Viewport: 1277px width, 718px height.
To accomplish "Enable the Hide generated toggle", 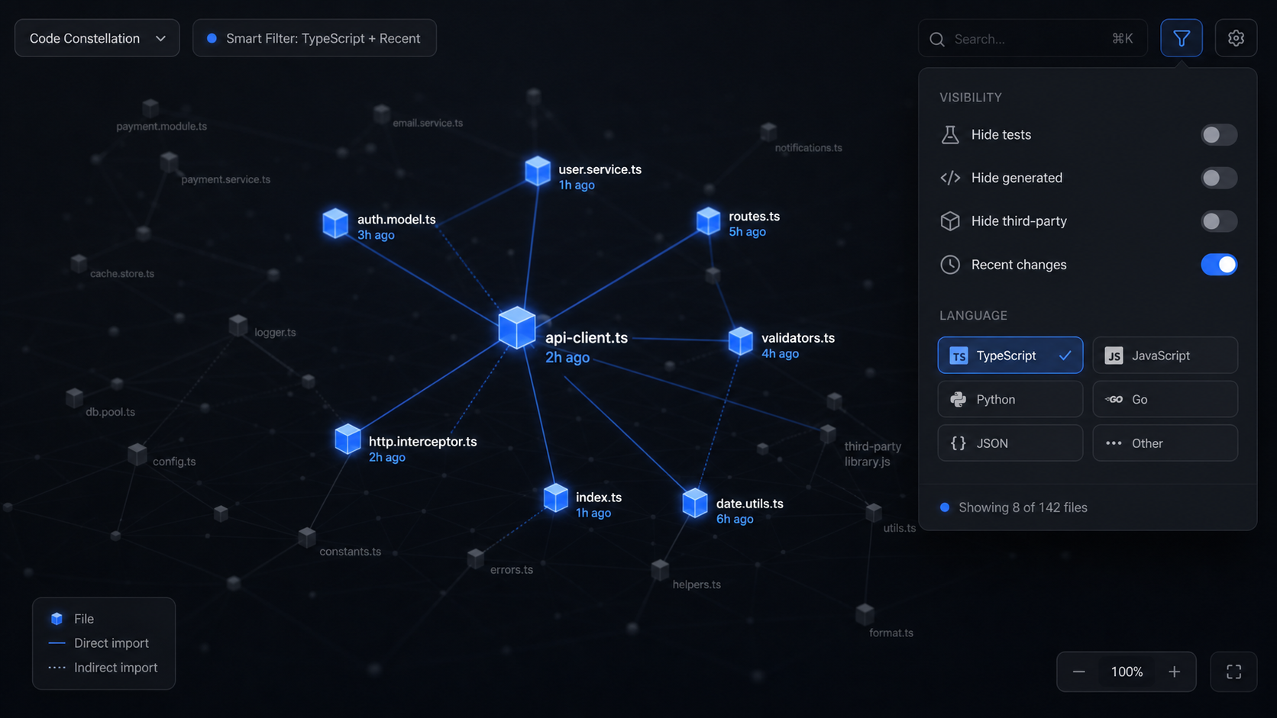I will point(1218,178).
